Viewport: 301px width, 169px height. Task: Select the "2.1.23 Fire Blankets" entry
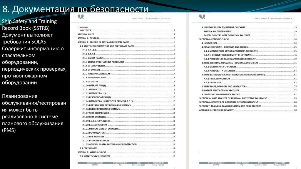point(129,137)
